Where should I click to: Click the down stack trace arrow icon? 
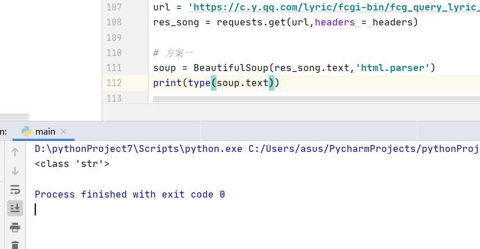tap(14, 171)
